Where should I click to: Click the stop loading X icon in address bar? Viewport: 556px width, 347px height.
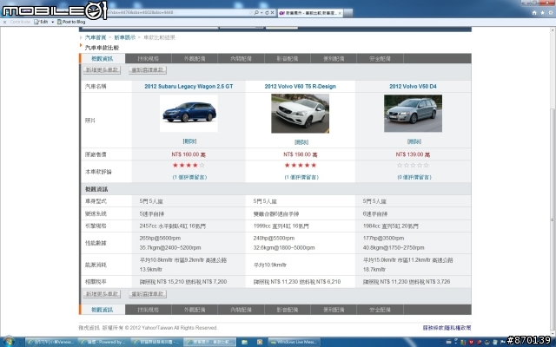[x=272, y=13]
